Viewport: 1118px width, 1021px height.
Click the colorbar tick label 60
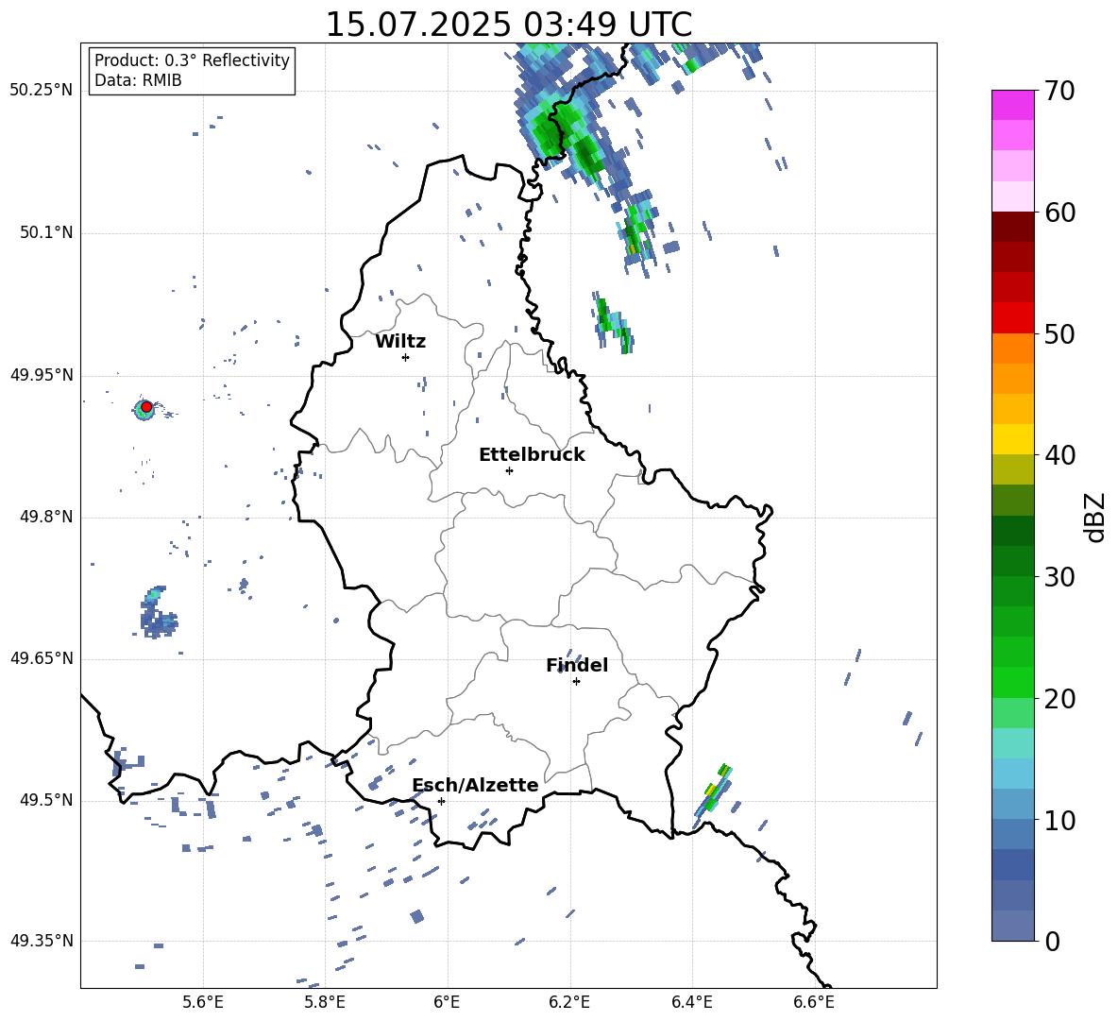pyautogui.click(x=1059, y=213)
